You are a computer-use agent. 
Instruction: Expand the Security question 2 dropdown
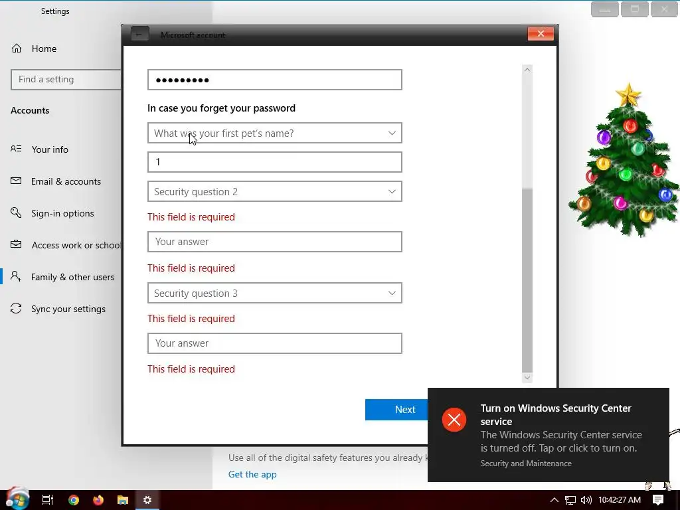[274, 191]
